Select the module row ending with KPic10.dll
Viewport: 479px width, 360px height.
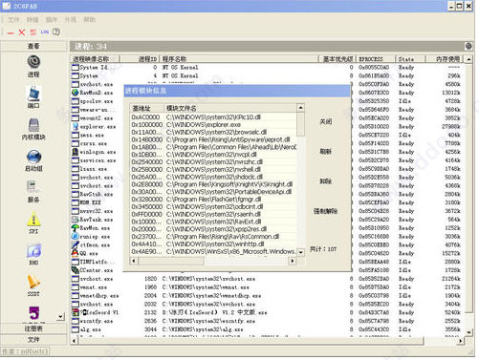pos(213,117)
